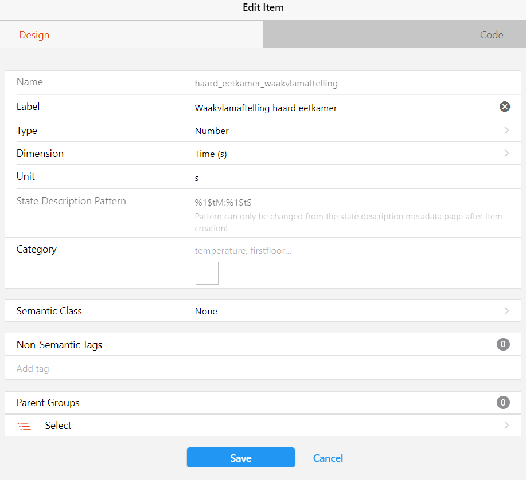The width and height of the screenshot is (526, 480).
Task: Click the Add tag input field
Action: coord(258,369)
